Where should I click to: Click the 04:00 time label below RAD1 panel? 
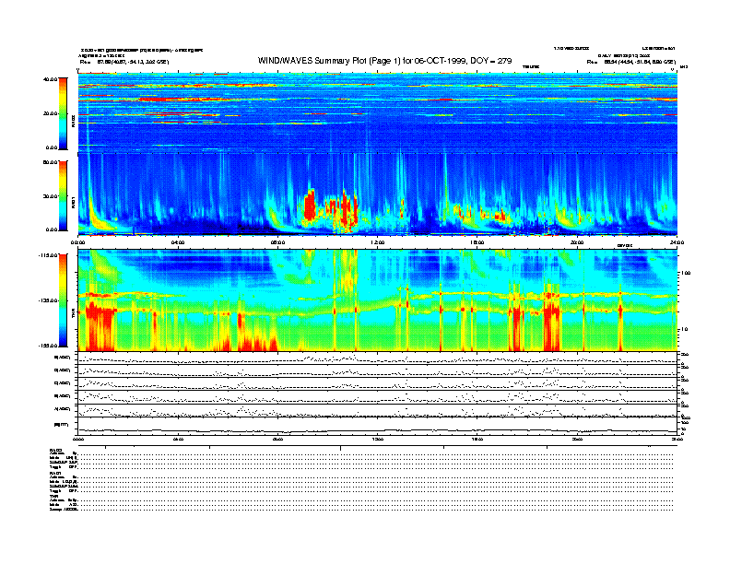coord(178,242)
